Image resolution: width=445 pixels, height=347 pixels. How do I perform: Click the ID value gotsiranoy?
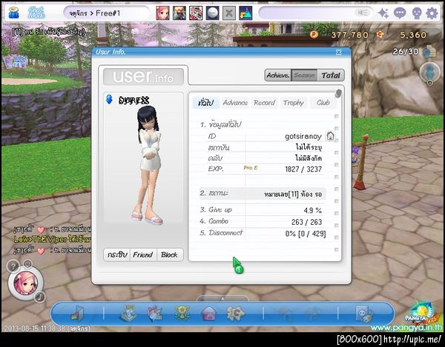pos(303,136)
